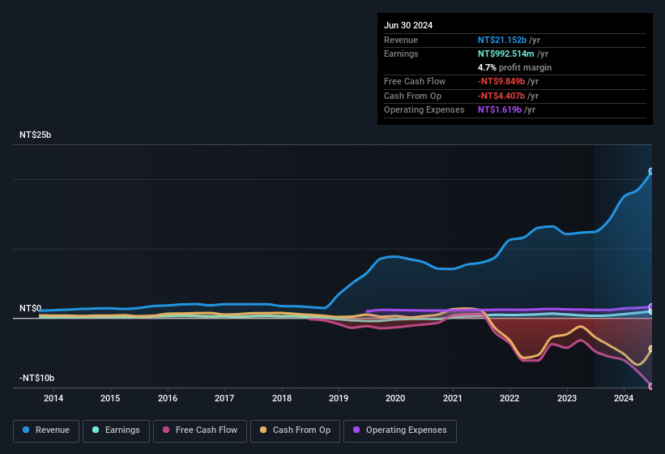Select the 2018 label on the time axis
This screenshot has height=454, width=665.
282,398
